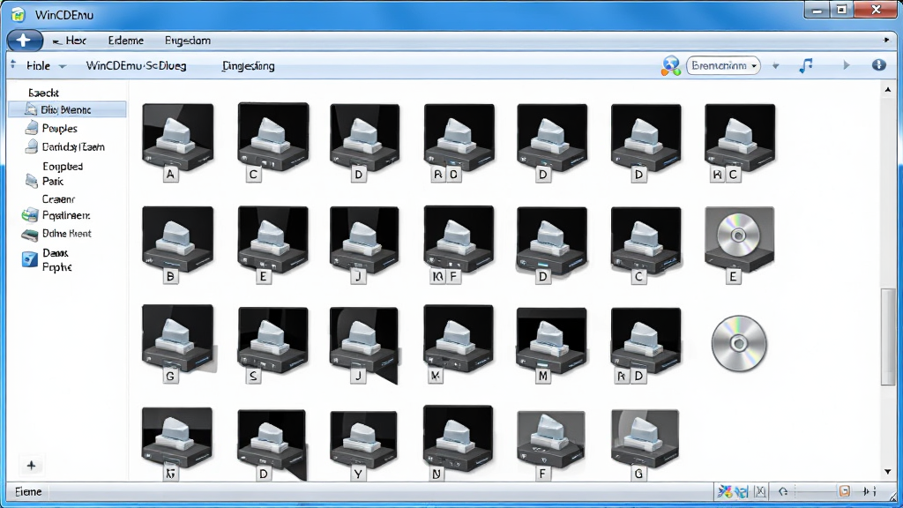Image resolution: width=903 pixels, height=508 pixels.
Task: Select the virtual drive labeled A
Action: [178, 142]
